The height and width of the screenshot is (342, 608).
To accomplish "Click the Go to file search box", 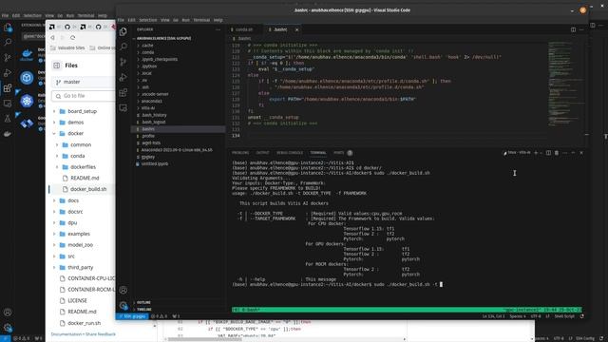I will click(84, 96).
